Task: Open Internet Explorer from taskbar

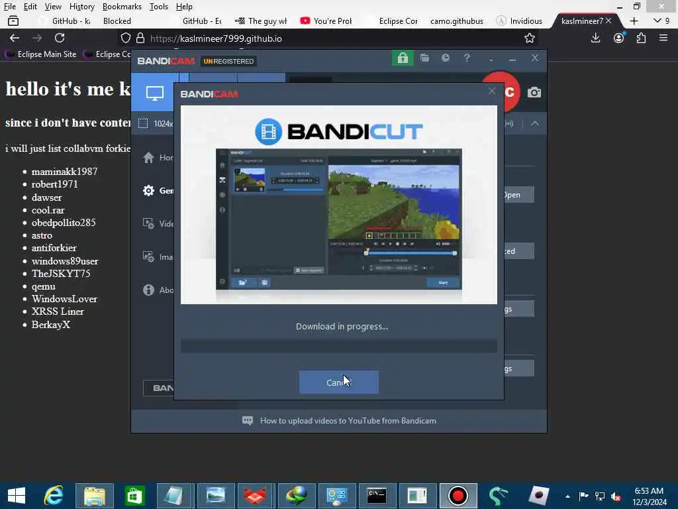Action: (x=54, y=496)
